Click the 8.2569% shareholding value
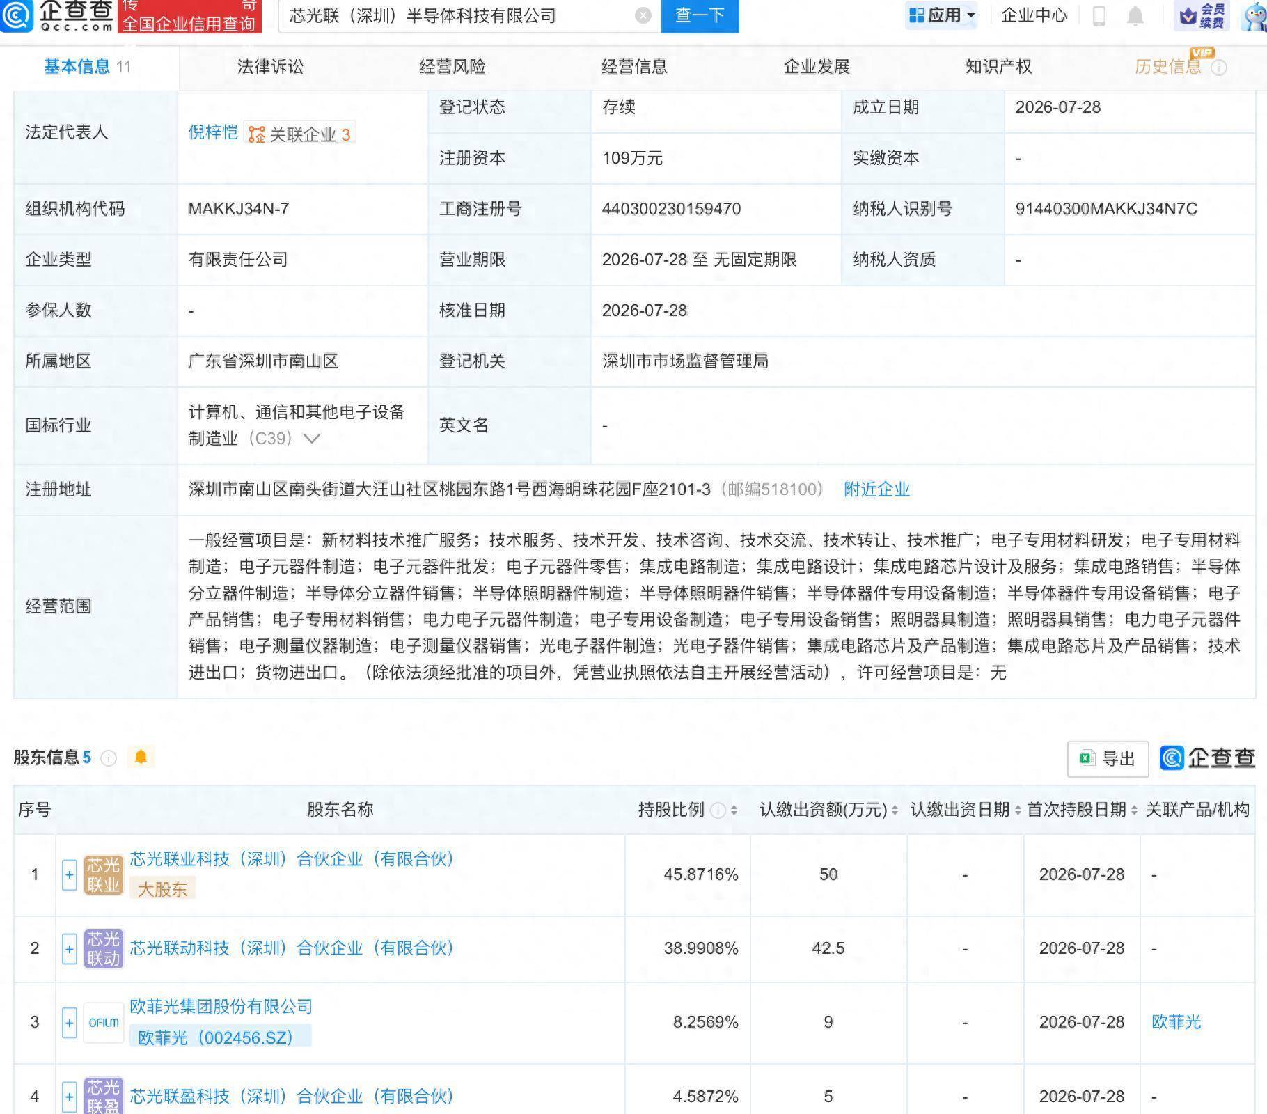 pyautogui.click(x=705, y=1022)
